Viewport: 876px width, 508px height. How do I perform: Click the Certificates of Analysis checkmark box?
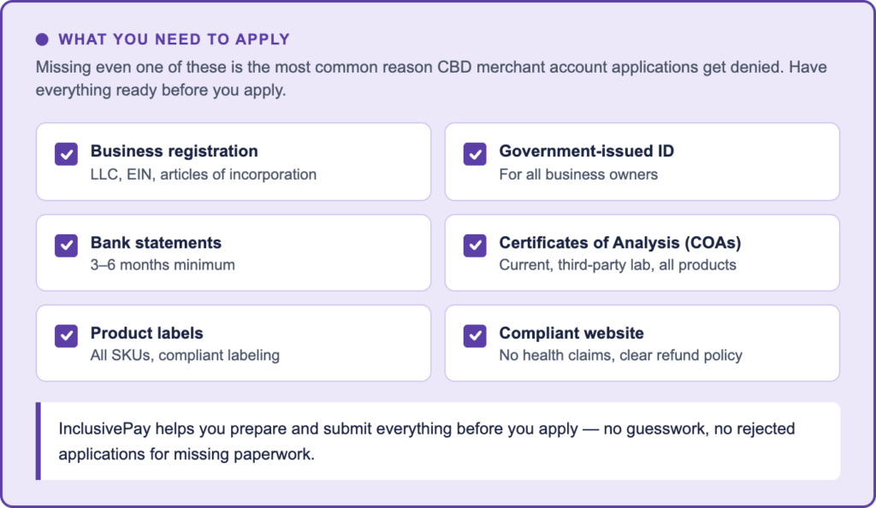click(x=475, y=245)
